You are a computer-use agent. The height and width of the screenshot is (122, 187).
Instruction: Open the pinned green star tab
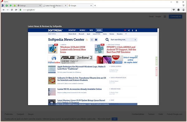point(15,6)
